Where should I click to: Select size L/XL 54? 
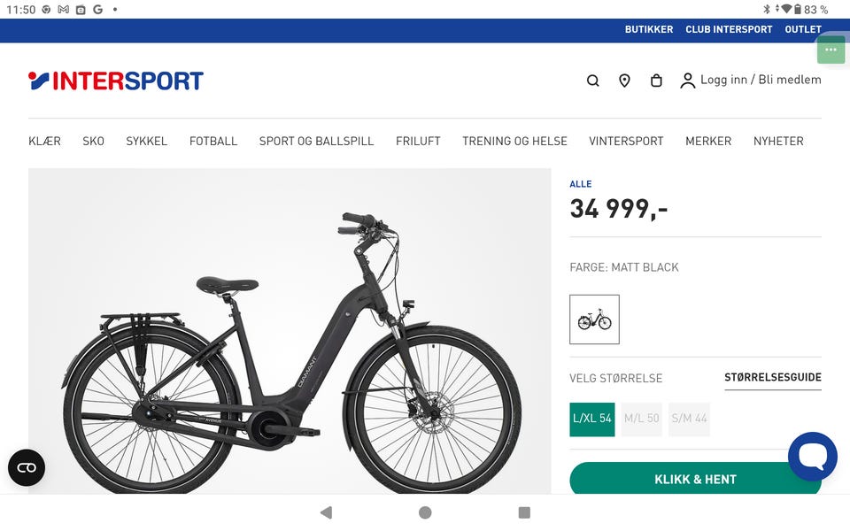tap(592, 419)
